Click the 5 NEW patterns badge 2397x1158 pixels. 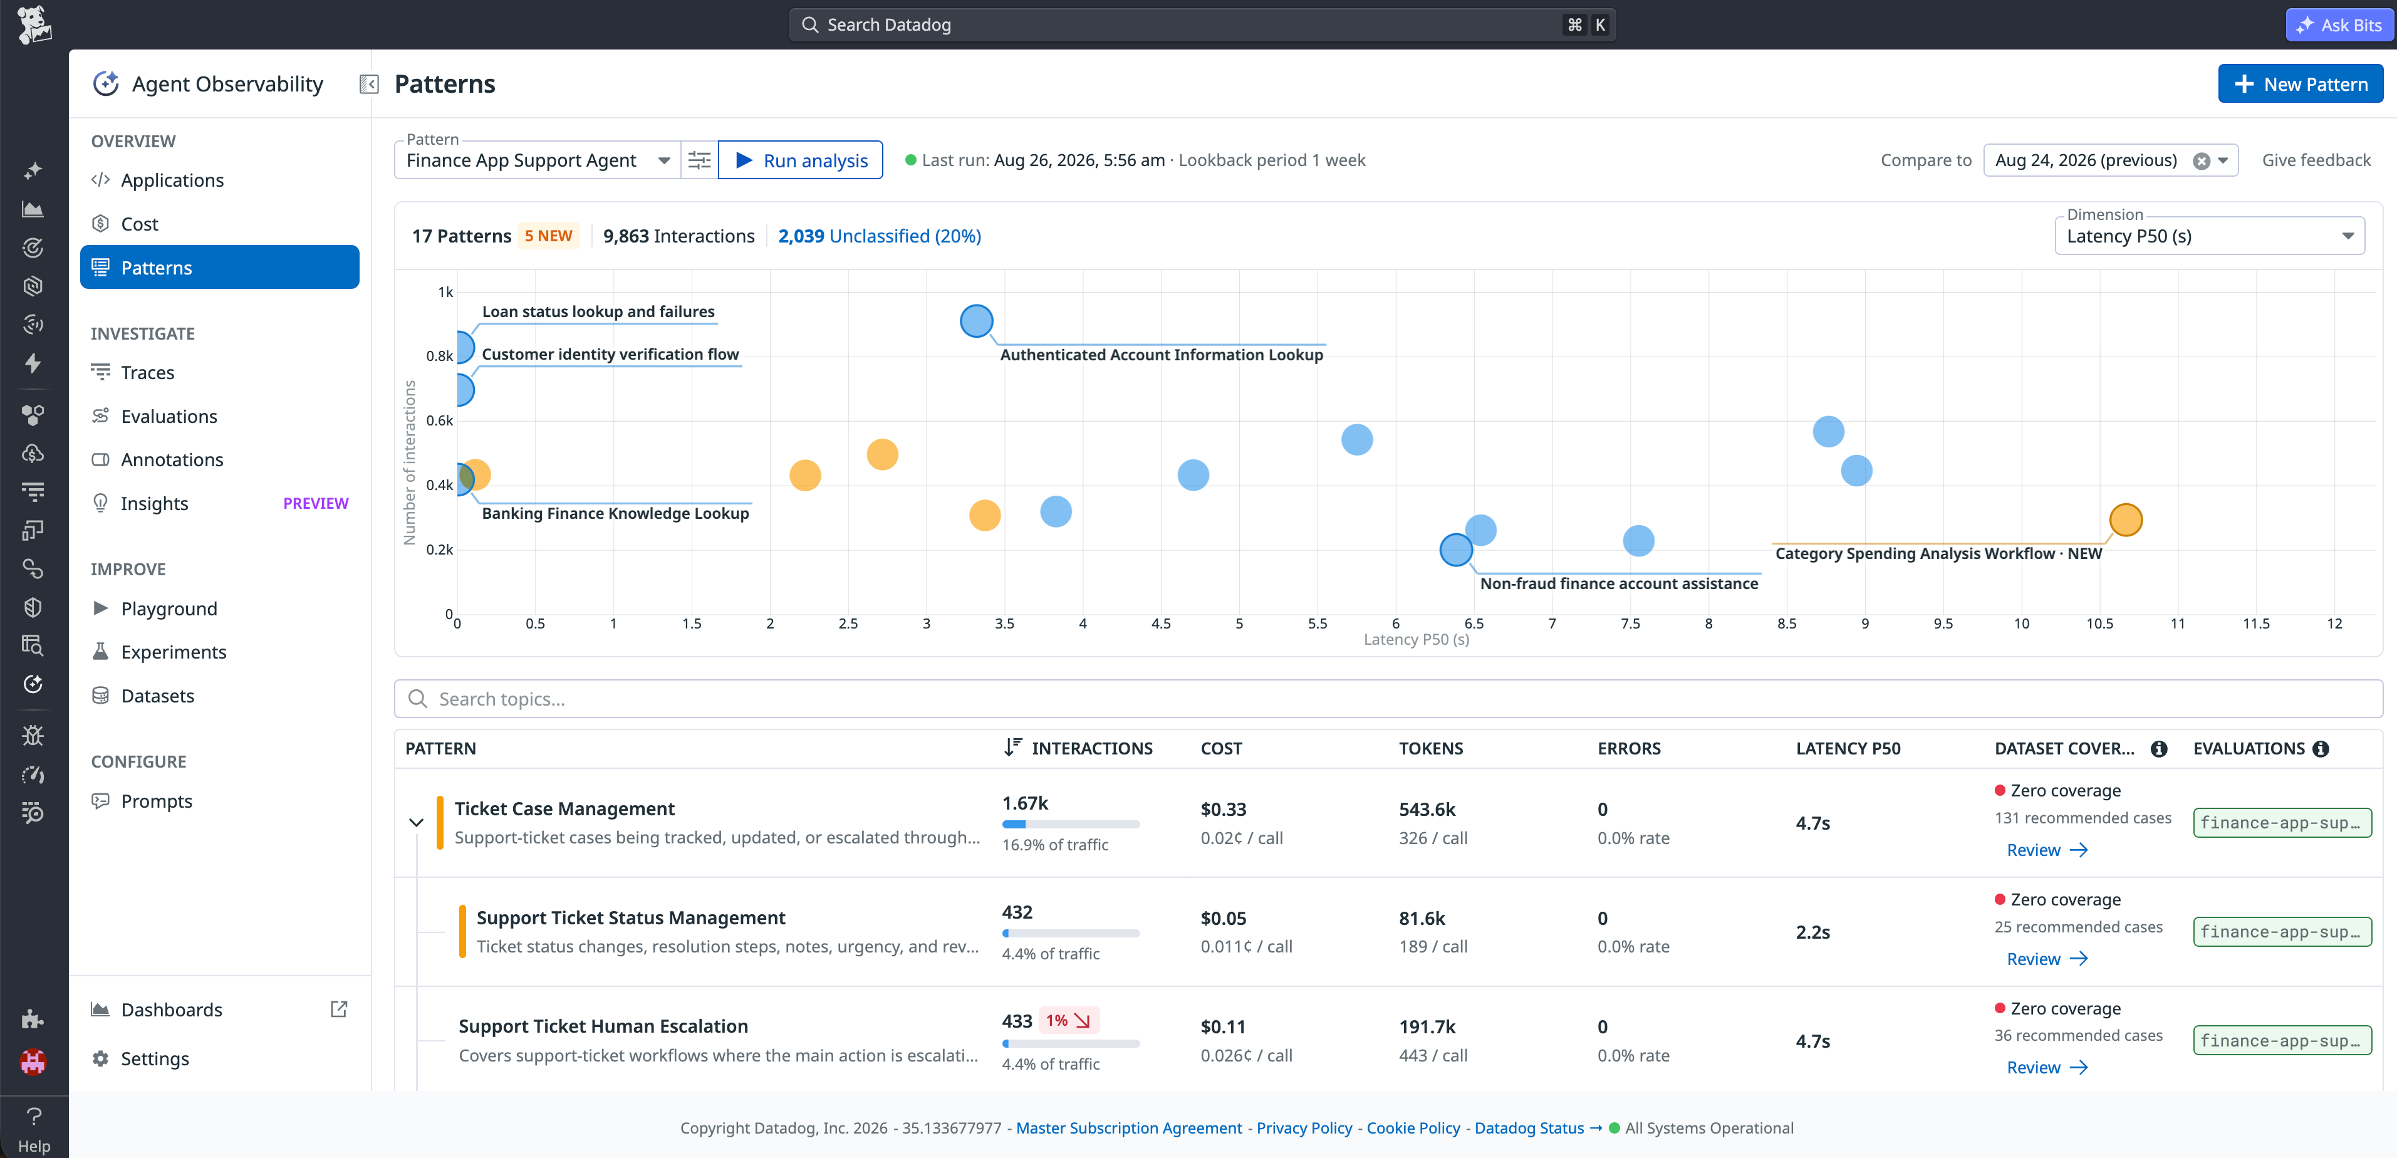[548, 236]
